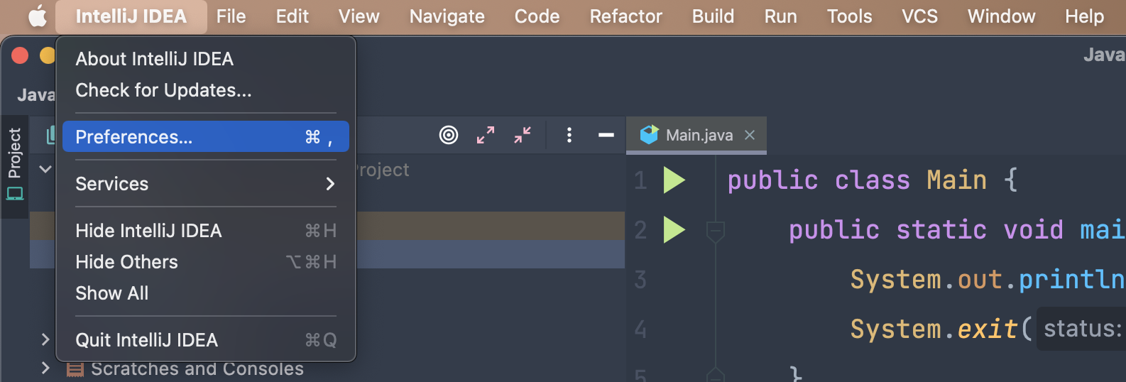The height and width of the screenshot is (382, 1126).
Task: Open the Edit menu
Action: tap(293, 16)
